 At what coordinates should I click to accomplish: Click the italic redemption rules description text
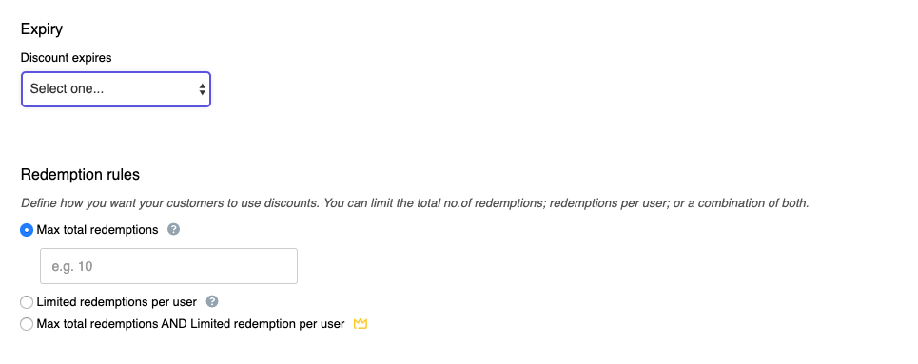[x=415, y=203]
